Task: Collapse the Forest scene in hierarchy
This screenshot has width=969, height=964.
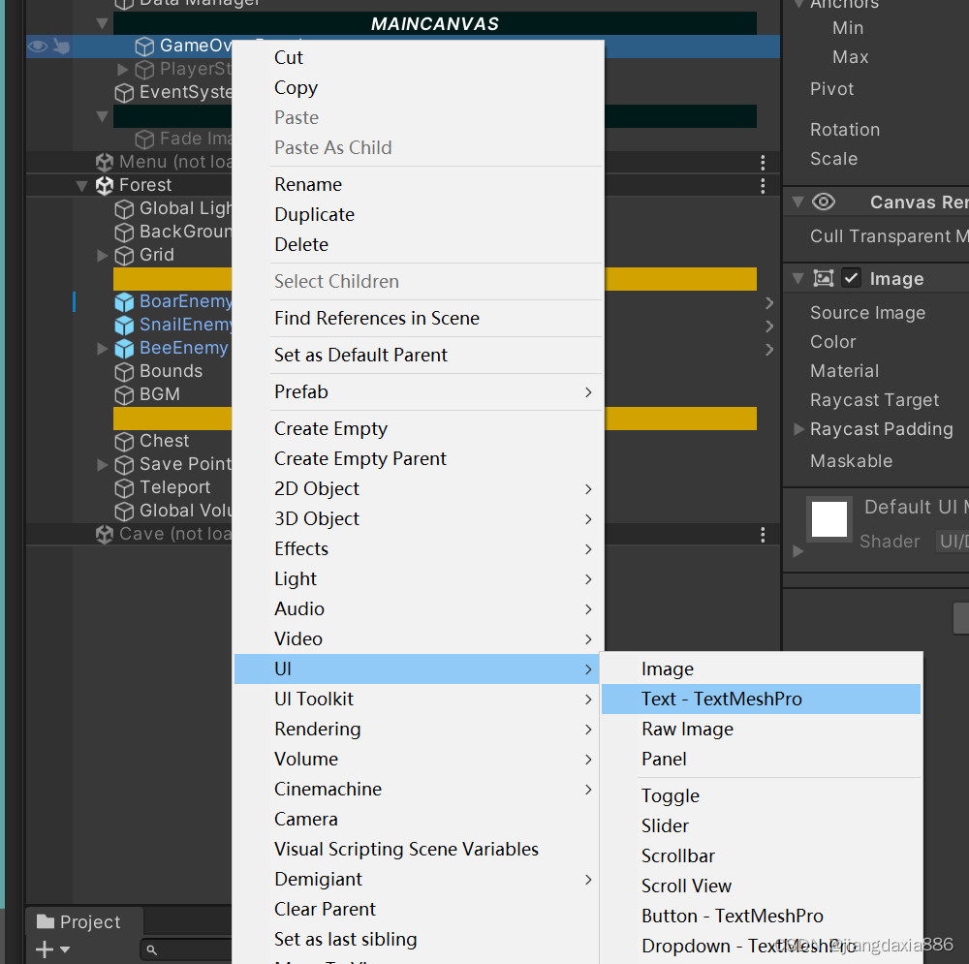Action: (x=81, y=185)
